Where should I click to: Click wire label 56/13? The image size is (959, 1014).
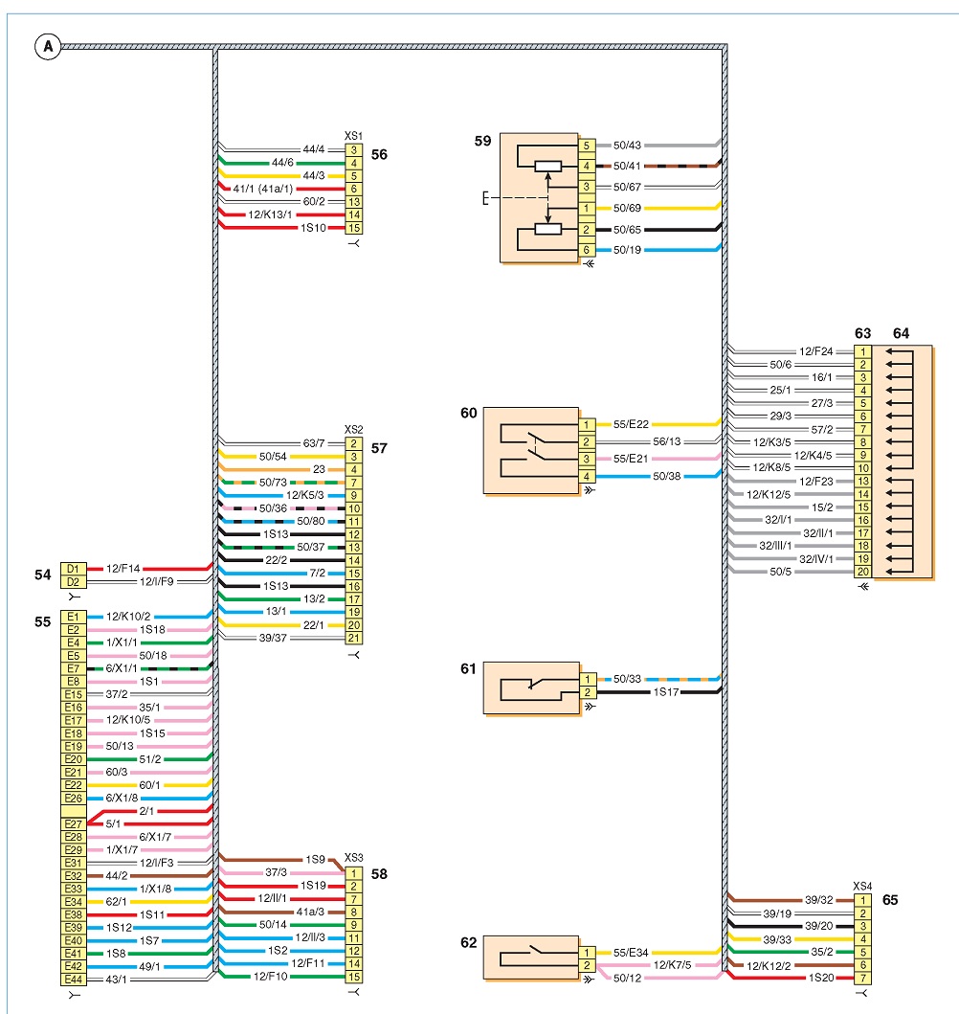click(667, 441)
